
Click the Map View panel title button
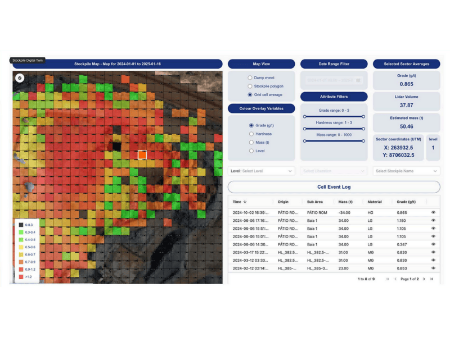(262, 64)
